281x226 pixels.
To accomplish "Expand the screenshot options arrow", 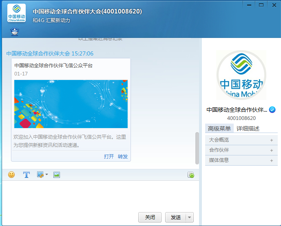I will (x=46, y=174).
